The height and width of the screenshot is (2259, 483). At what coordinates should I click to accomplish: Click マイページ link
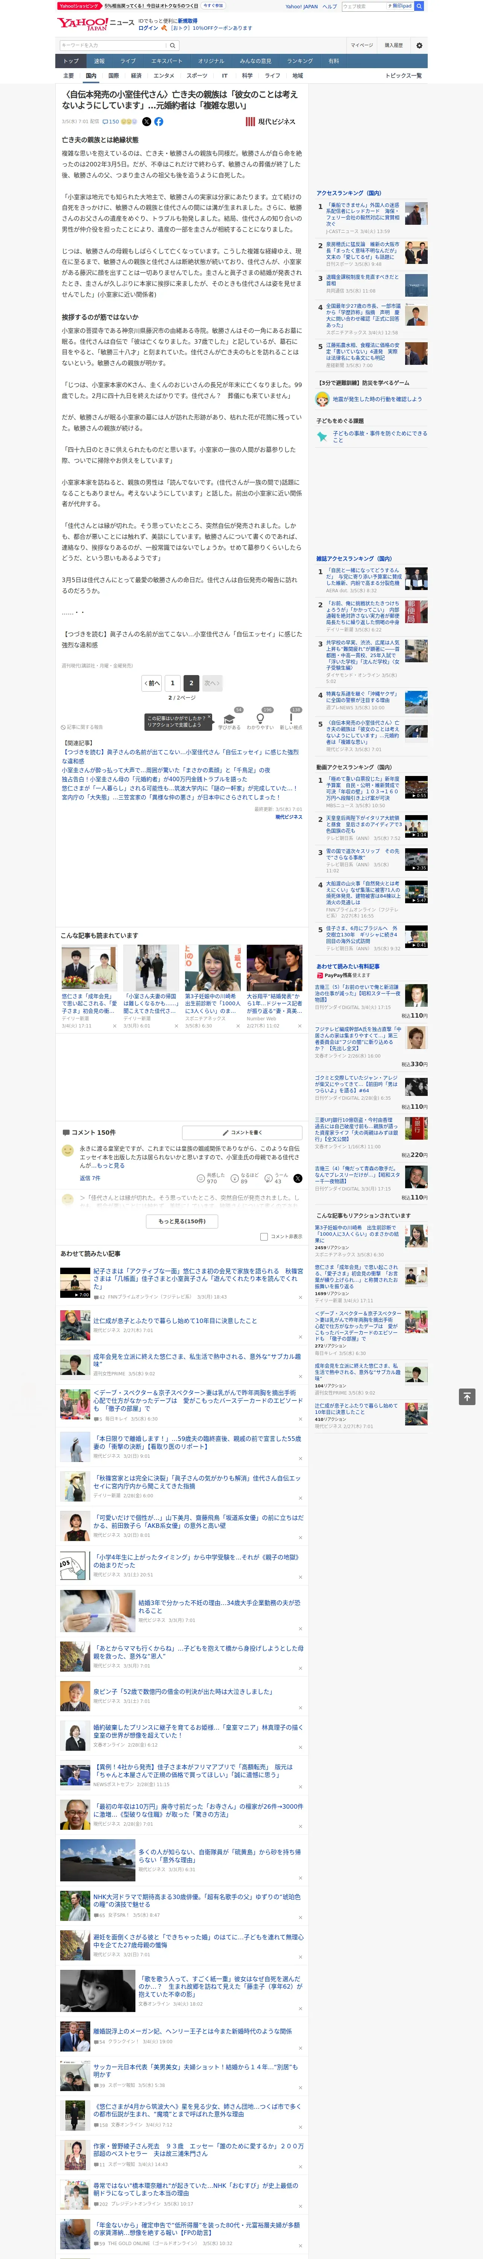(362, 46)
